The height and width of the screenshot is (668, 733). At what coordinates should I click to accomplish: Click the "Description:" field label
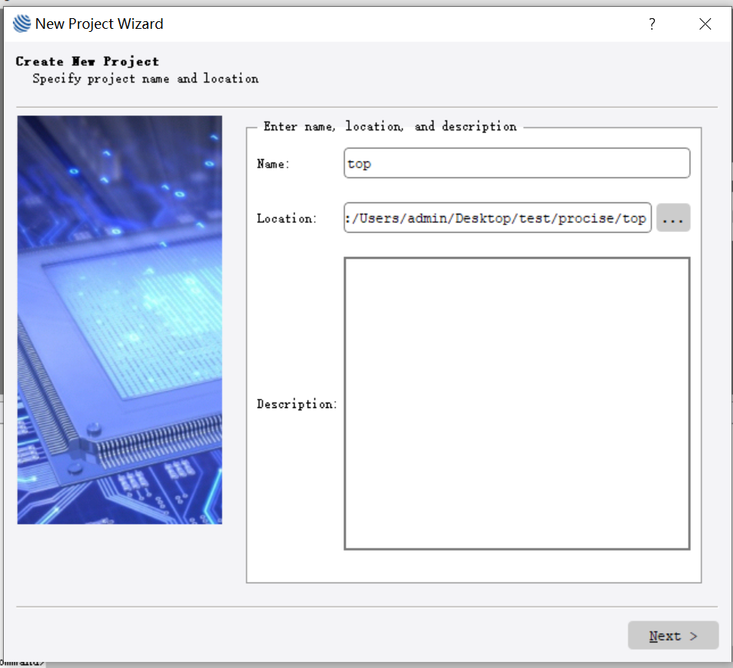pos(296,404)
